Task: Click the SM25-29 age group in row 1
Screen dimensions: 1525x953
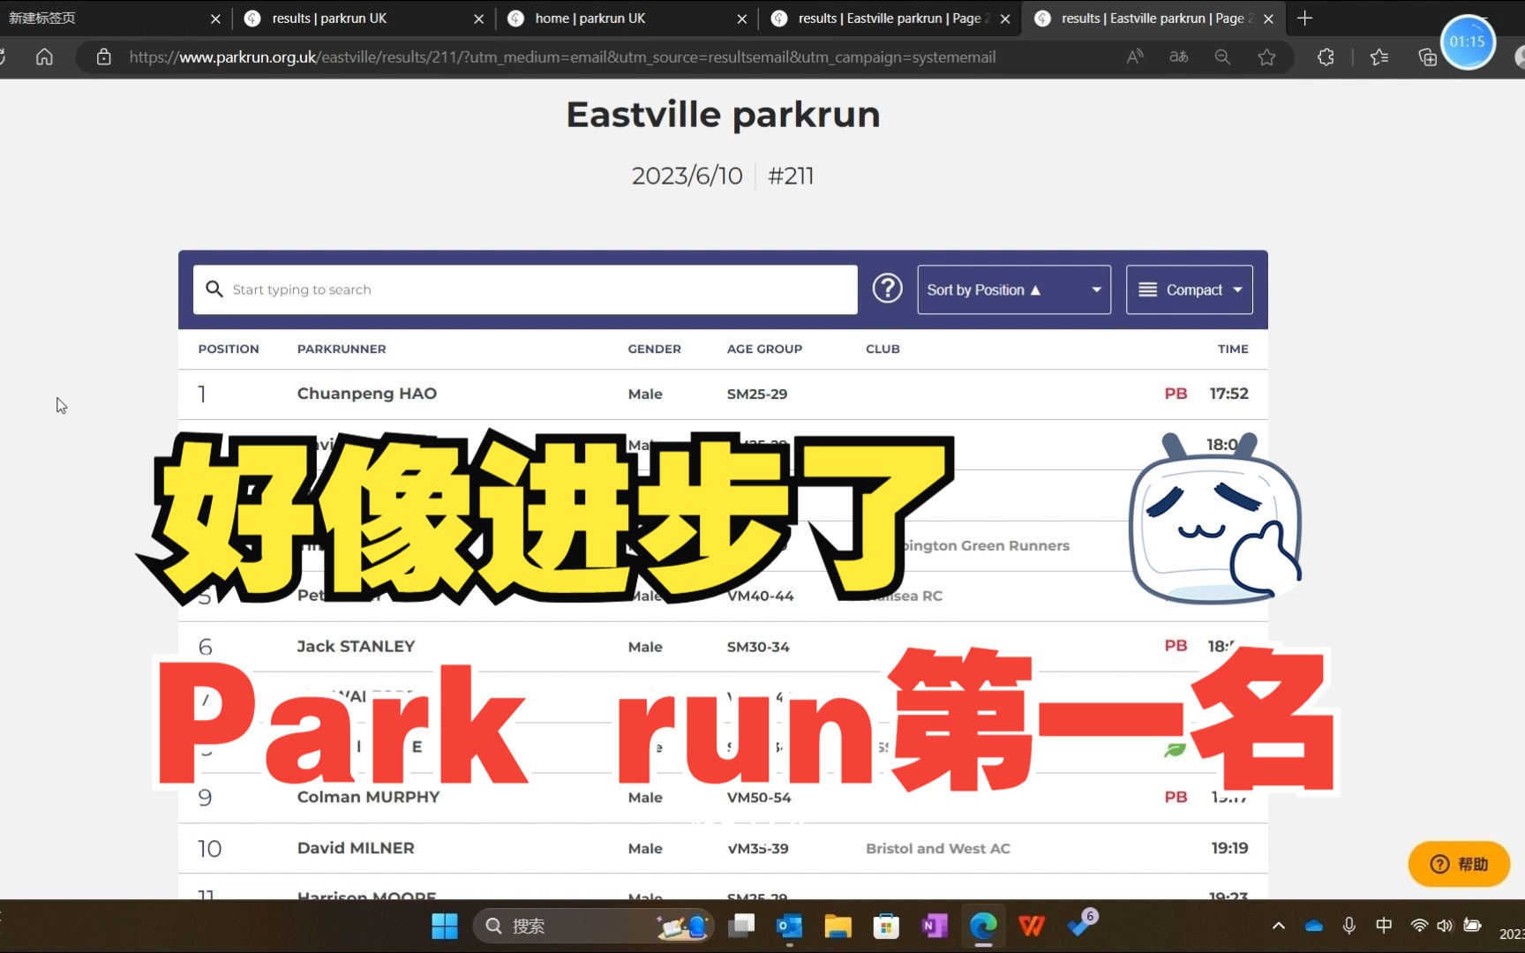Action: pyautogui.click(x=757, y=394)
